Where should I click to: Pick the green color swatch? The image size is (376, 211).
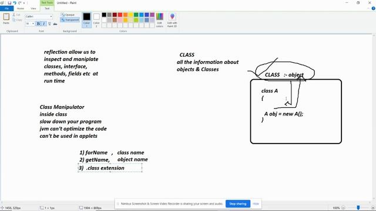136,15
